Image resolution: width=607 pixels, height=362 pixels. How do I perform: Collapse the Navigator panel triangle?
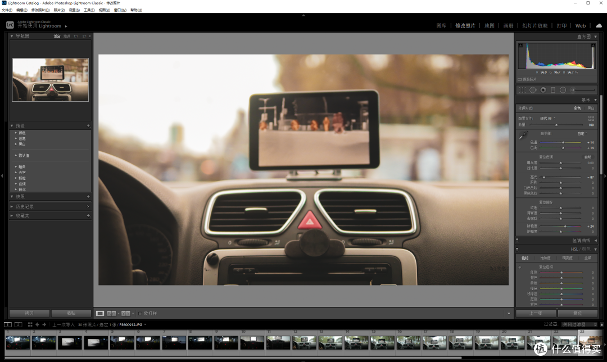coord(12,36)
